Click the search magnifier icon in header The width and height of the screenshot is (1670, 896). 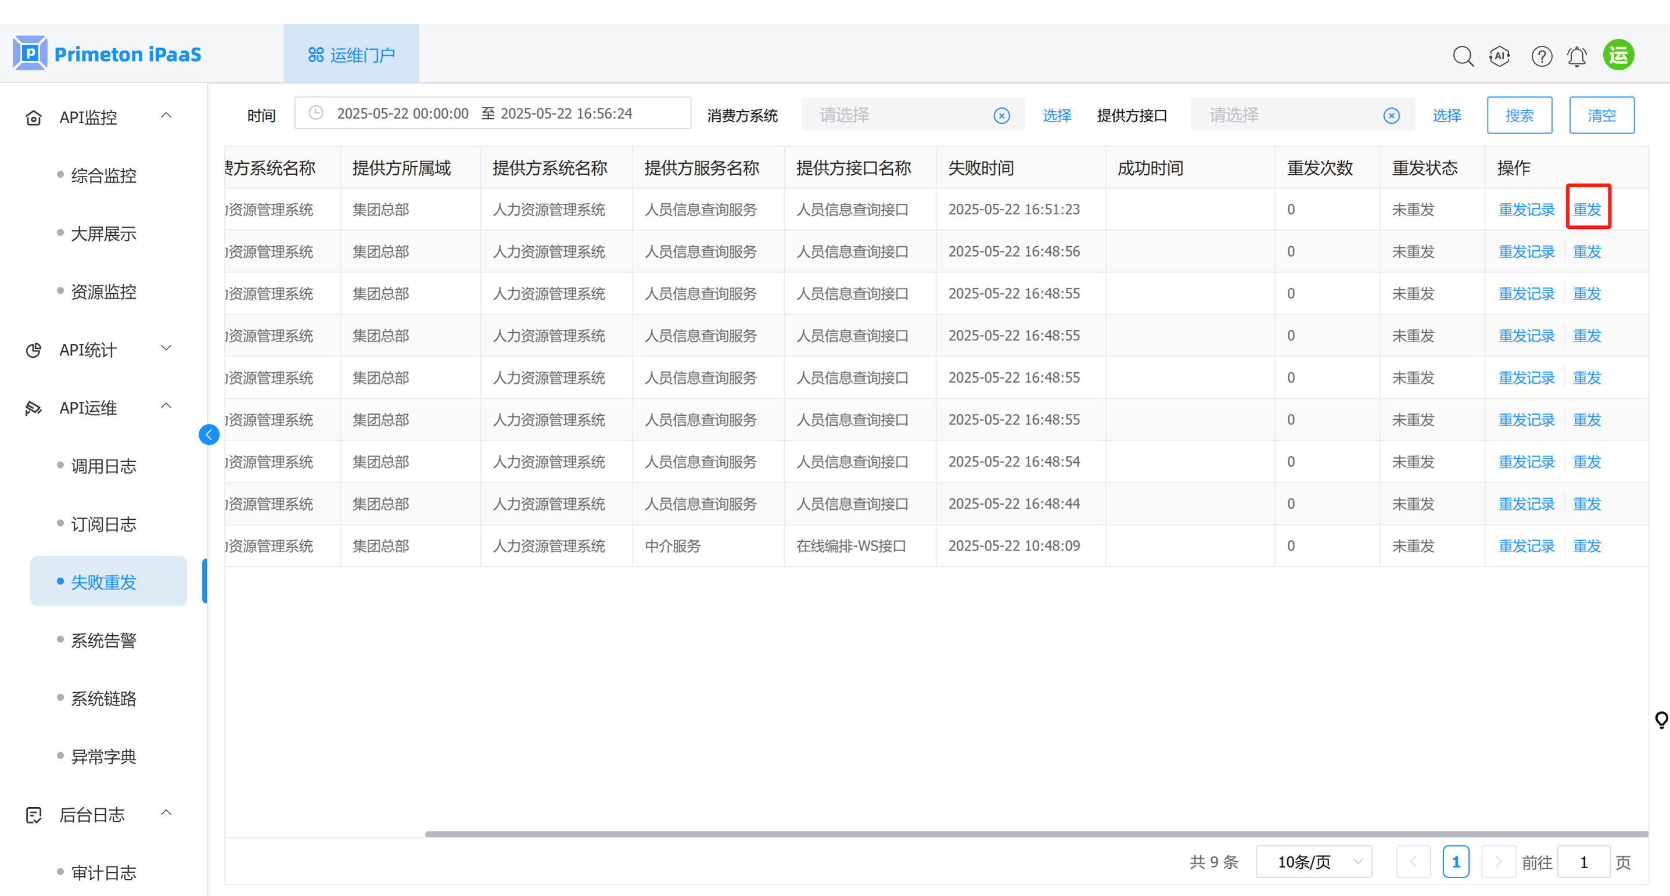pyautogui.click(x=1463, y=56)
